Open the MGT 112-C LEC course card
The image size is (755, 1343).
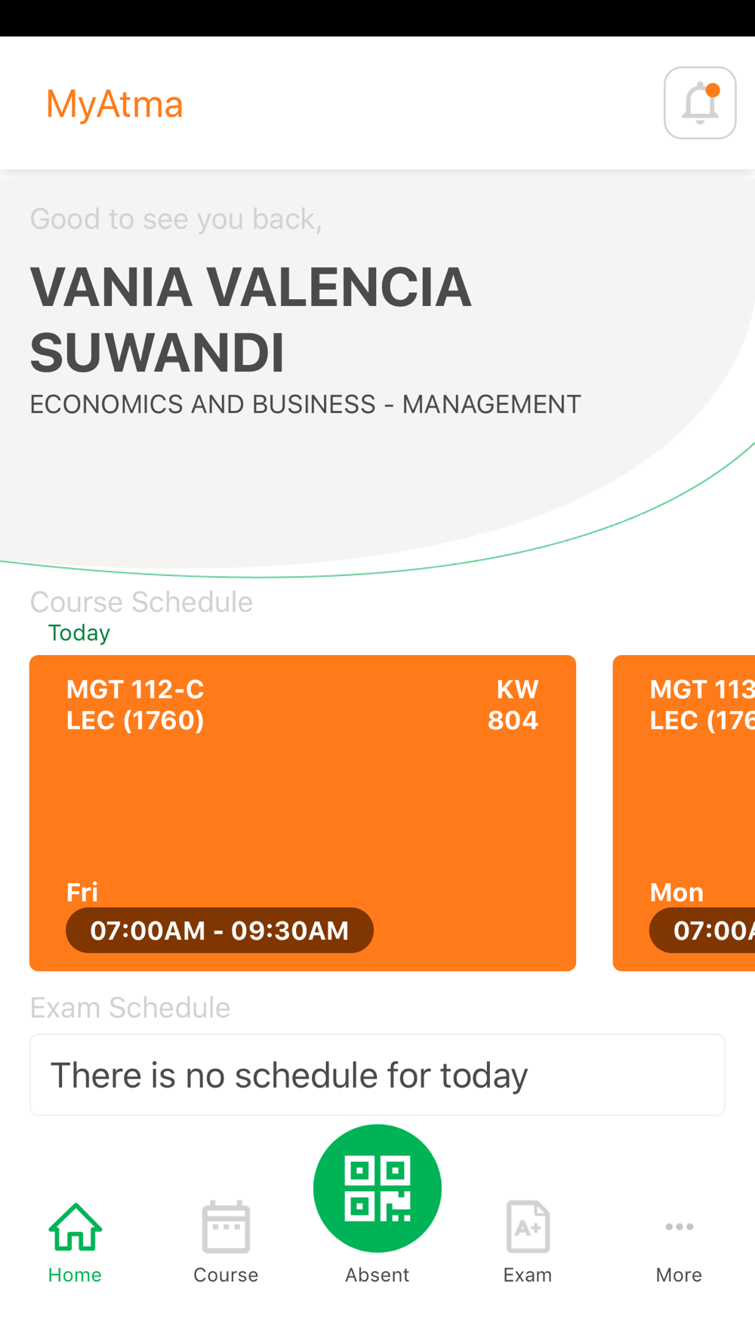pyautogui.click(x=303, y=813)
